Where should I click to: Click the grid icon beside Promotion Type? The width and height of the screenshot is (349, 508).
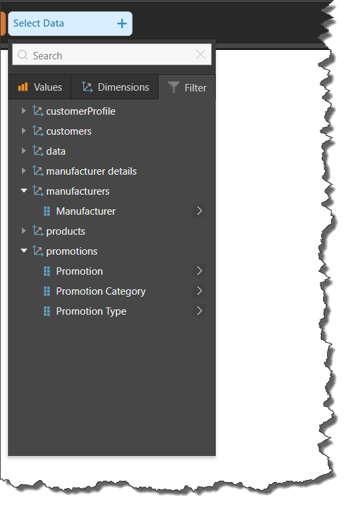[x=47, y=311]
